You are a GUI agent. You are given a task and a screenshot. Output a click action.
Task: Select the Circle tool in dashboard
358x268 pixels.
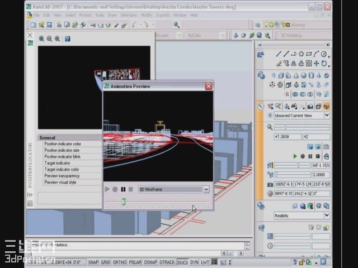click(323, 54)
